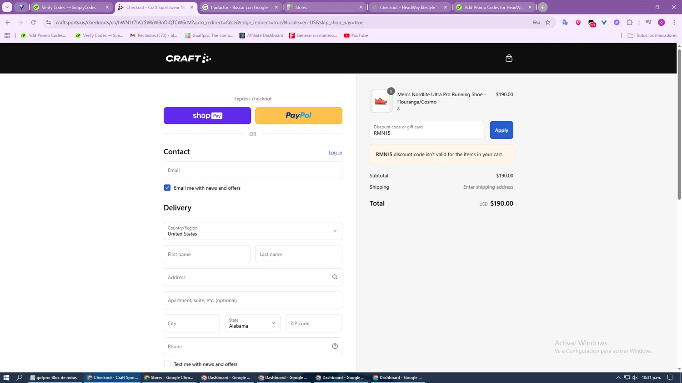Open Todos los marcadores folder
The width and height of the screenshot is (682, 383).
click(x=652, y=35)
